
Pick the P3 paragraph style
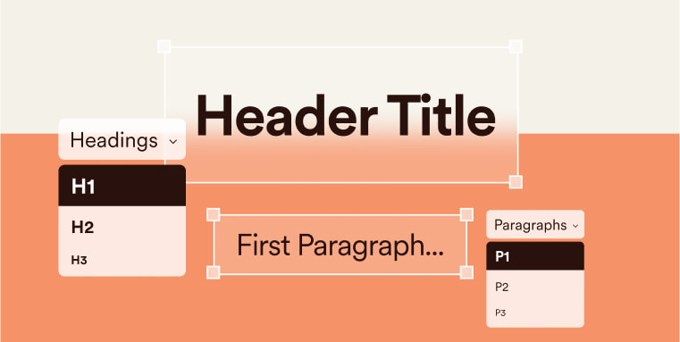(x=535, y=313)
